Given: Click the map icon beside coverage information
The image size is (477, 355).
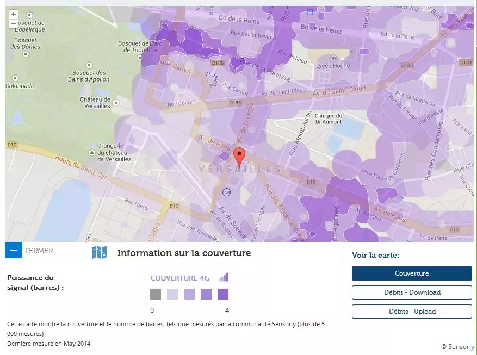Looking at the screenshot, I should (x=99, y=252).
